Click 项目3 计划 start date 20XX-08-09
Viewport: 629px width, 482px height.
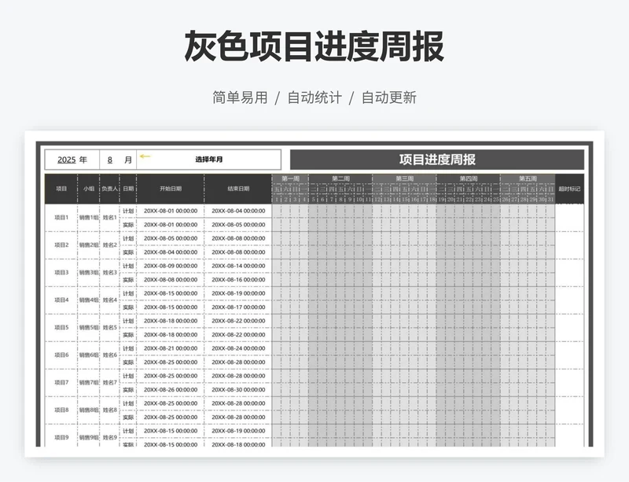tap(171, 266)
